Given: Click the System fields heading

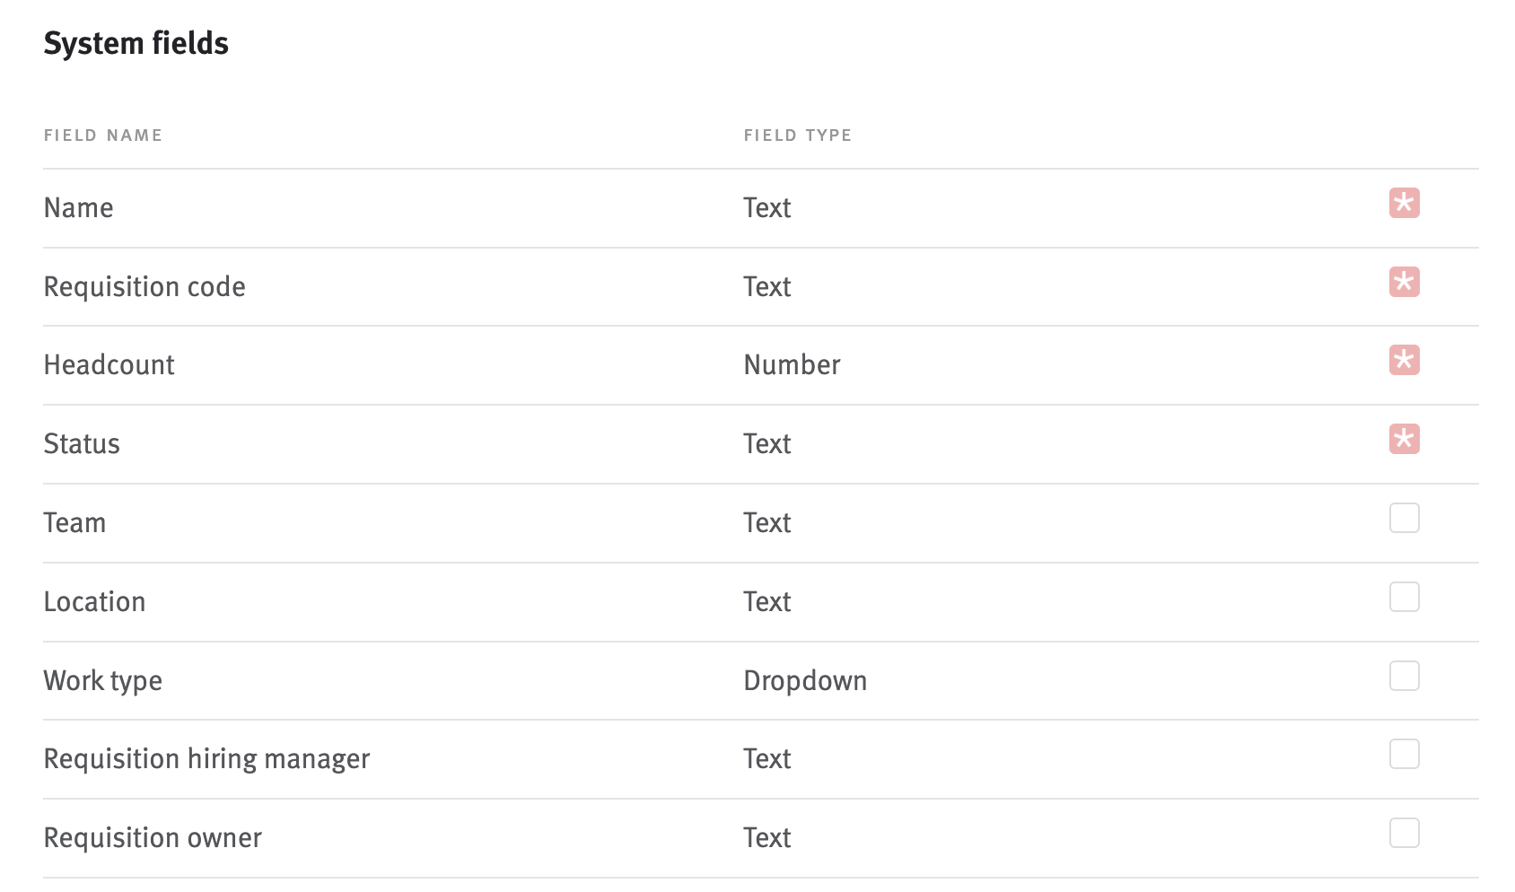Looking at the screenshot, I should point(136,42).
